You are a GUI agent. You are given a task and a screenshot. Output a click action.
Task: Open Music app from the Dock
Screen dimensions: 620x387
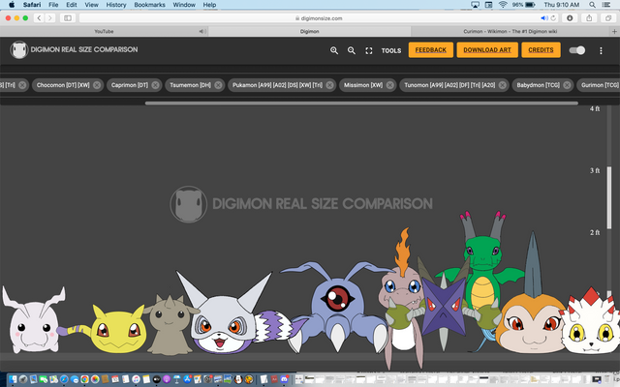tap(136, 379)
